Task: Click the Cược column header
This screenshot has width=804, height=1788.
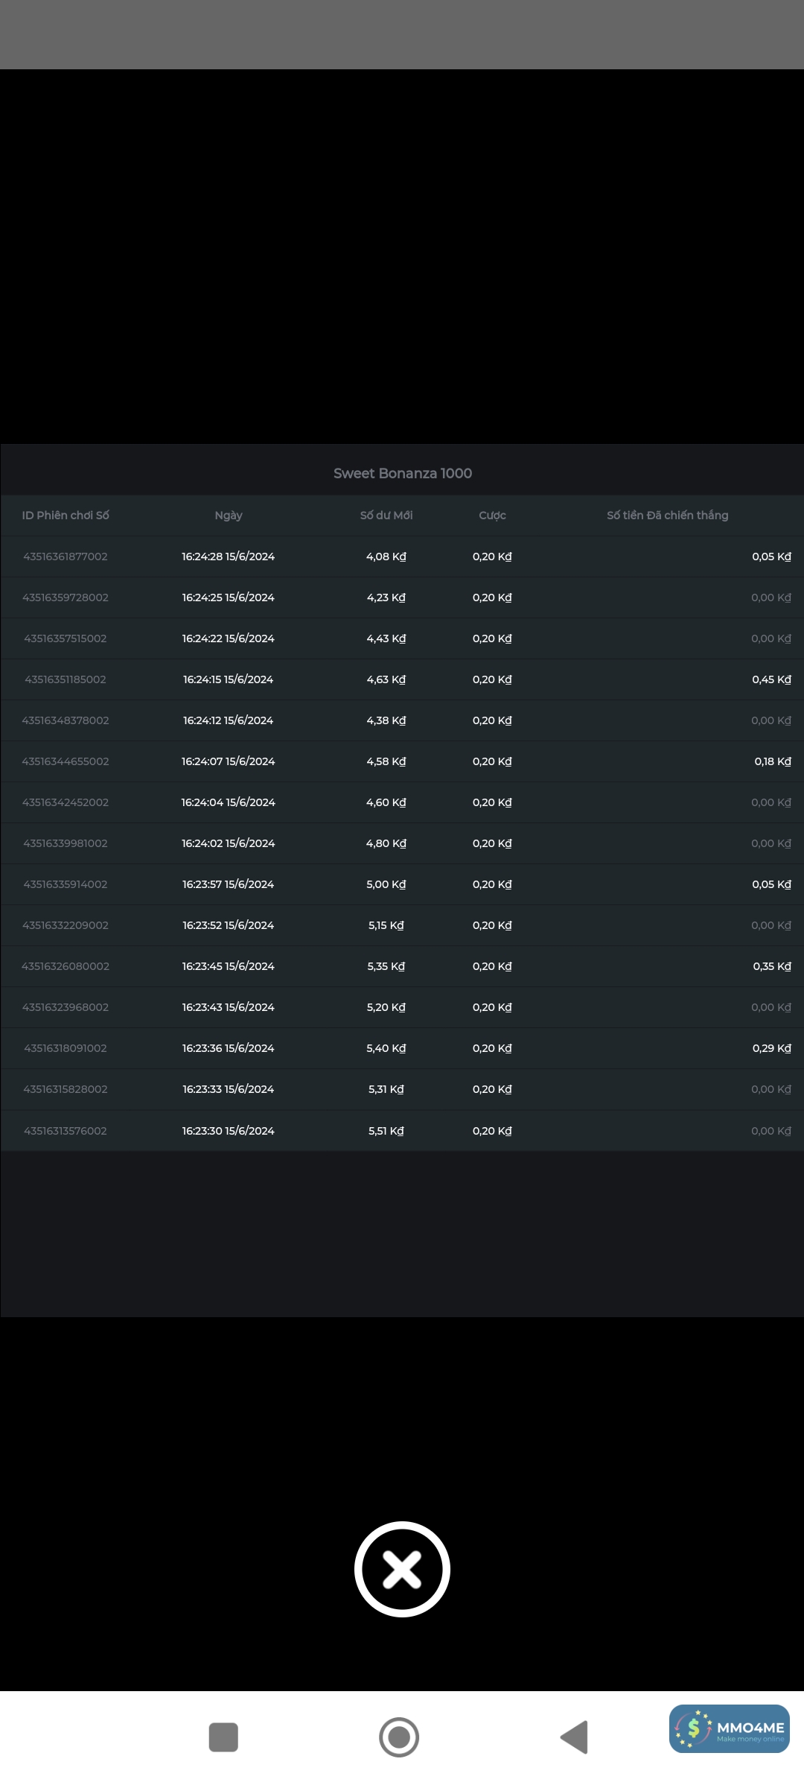Action: [492, 516]
